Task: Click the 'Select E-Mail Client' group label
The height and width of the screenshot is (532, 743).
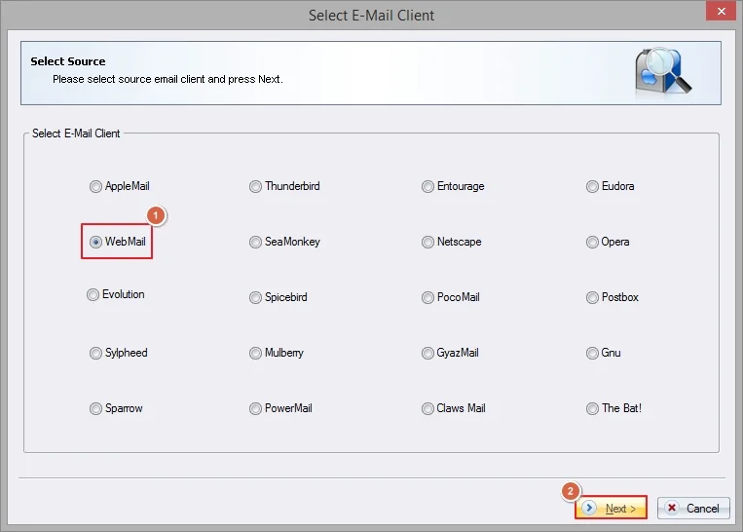Action: [76, 133]
